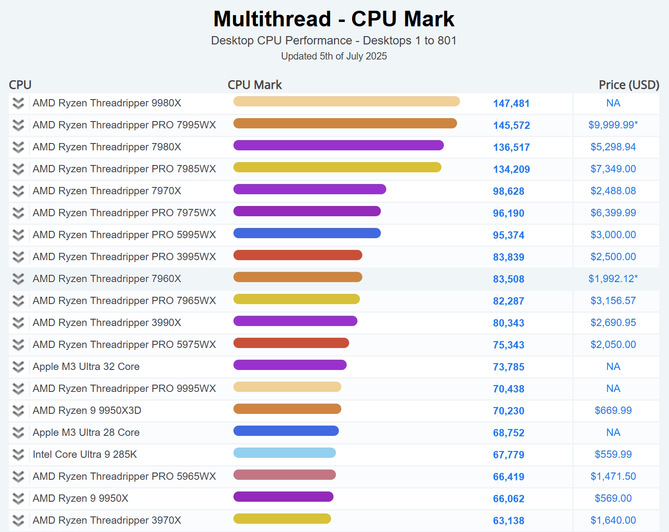Screen dimensions: 669x532
Task: Click the light blue Intel Core Ultra bar
Action: click(285, 452)
